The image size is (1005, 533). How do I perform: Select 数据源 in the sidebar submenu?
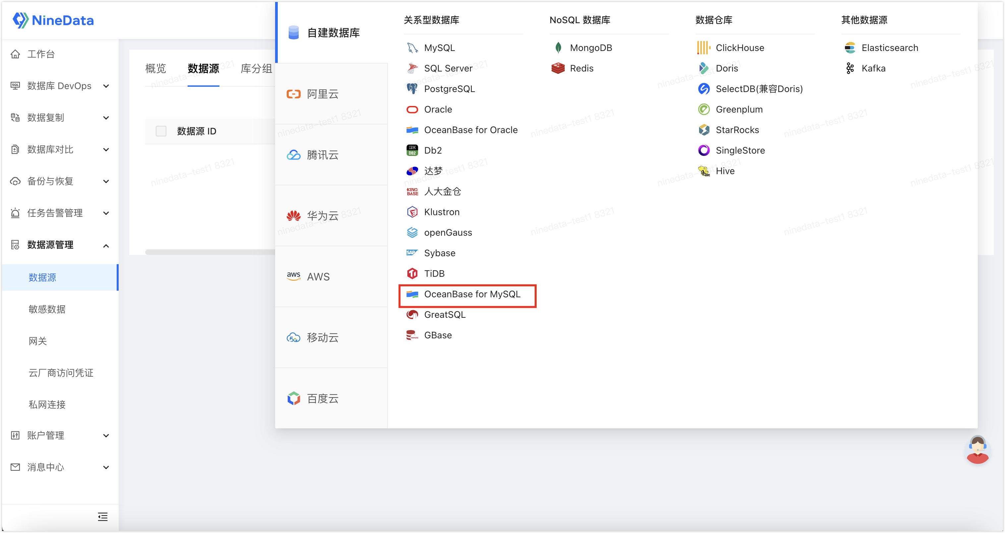tap(60, 277)
